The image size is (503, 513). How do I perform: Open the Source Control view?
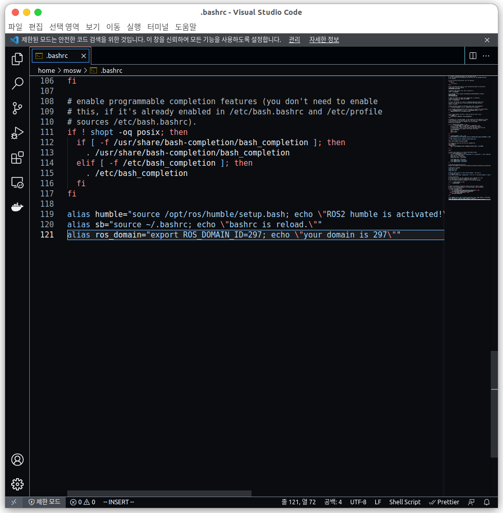(17, 108)
